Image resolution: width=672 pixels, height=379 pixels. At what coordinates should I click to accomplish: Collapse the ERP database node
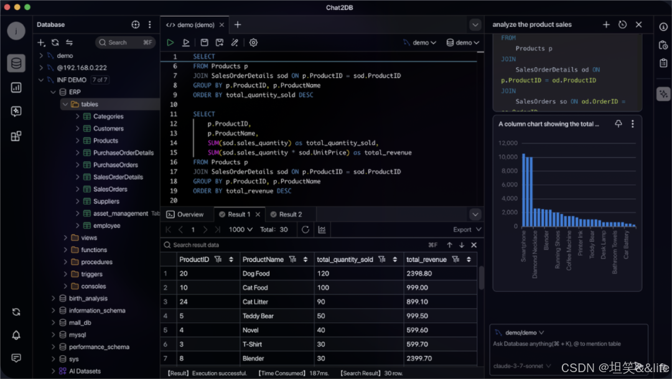[x=53, y=91]
